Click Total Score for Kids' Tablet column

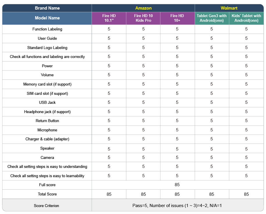click(x=246, y=194)
